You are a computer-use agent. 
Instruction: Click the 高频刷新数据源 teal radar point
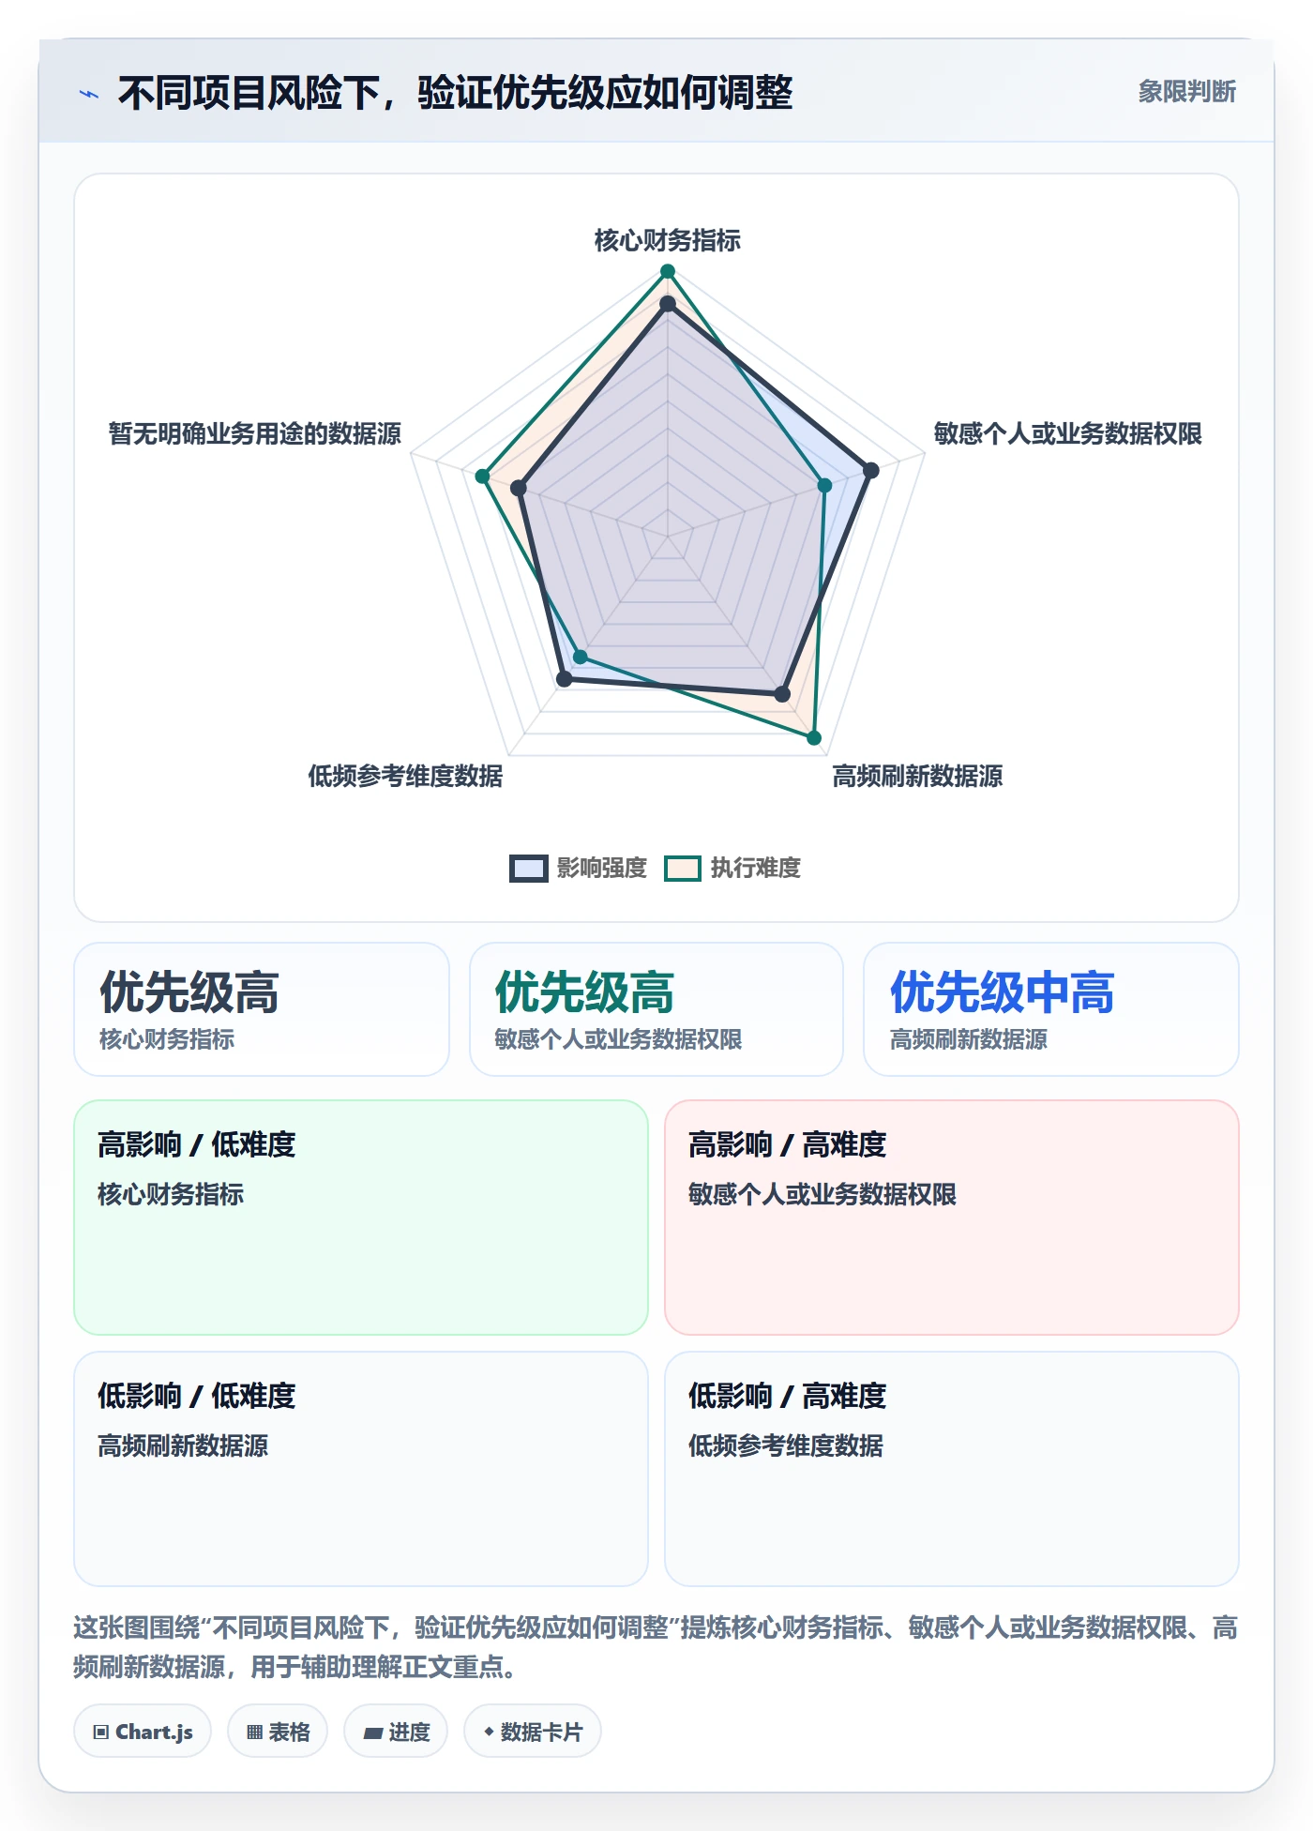814,738
